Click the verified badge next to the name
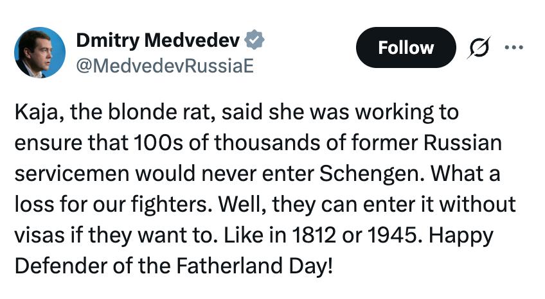The width and height of the screenshot is (545, 299). (256, 41)
